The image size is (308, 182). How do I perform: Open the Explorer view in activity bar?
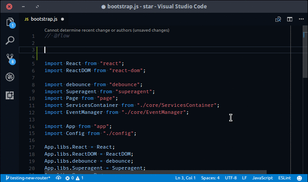point(10,22)
